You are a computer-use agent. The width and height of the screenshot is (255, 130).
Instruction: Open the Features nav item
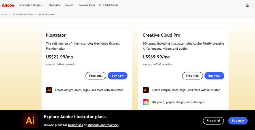pyautogui.click(x=69, y=5)
